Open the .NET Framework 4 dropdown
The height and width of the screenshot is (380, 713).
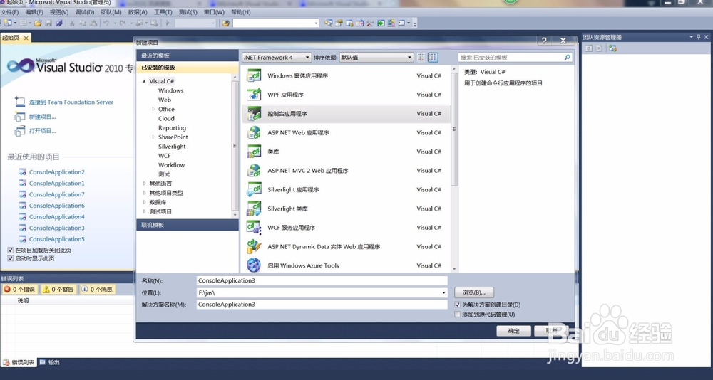(x=277, y=57)
